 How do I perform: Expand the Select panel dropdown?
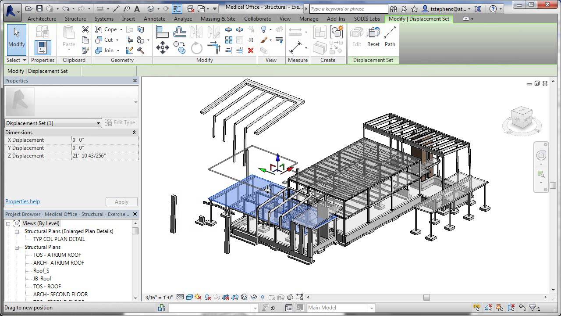[x=24, y=60]
